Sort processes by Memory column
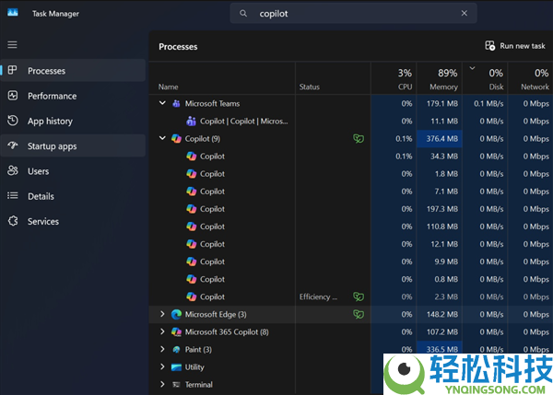 coord(440,78)
